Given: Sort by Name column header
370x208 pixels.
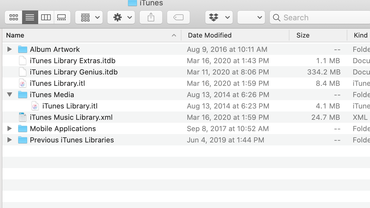Looking at the screenshot, I should [x=15, y=35].
